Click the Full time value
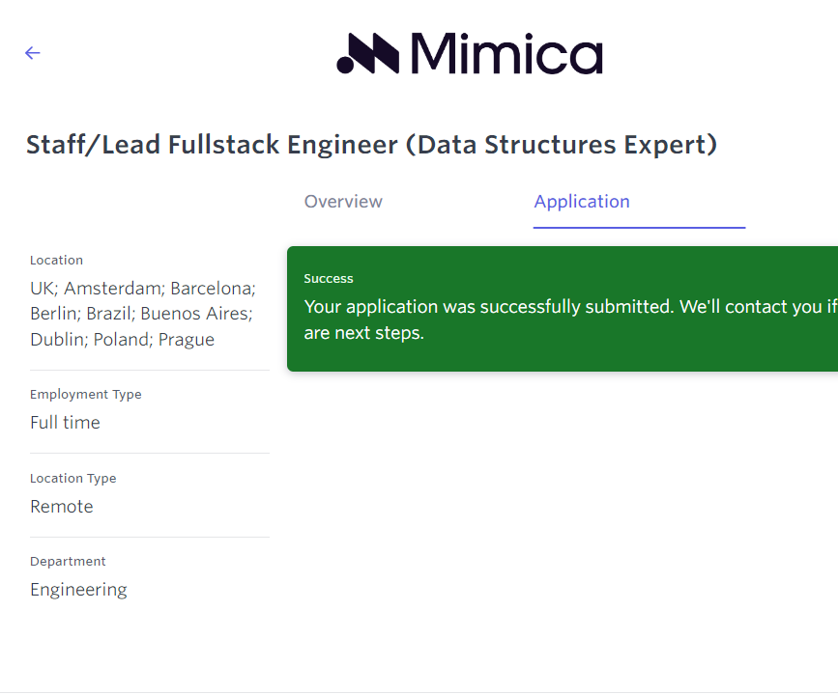Image resolution: width=838 pixels, height=694 pixels. (x=65, y=423)
